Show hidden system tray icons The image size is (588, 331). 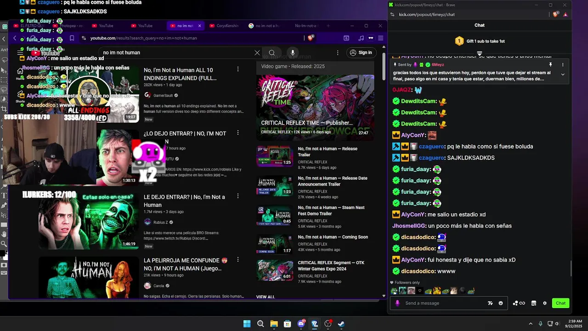click(531, 324)
